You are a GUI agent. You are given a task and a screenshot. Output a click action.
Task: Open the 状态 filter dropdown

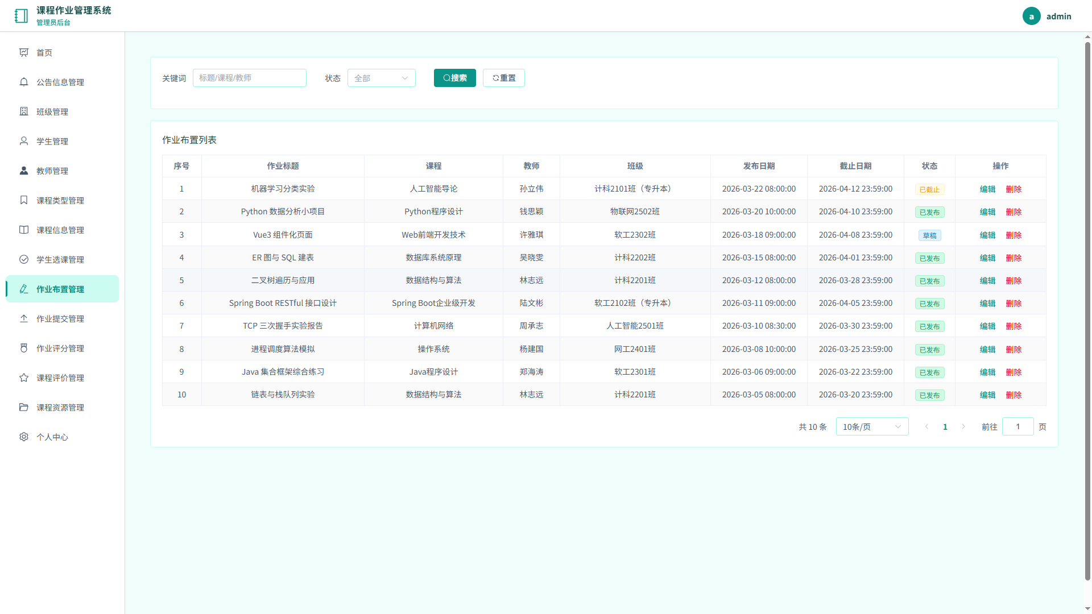(x=381, y=78)
